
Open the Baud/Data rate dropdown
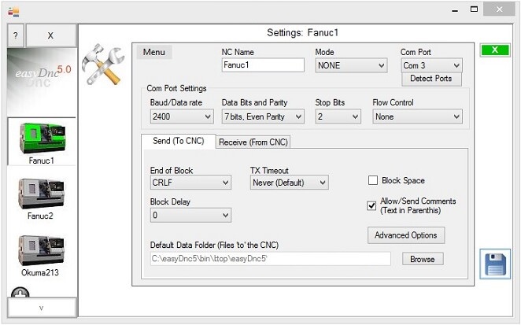(181, 116)
